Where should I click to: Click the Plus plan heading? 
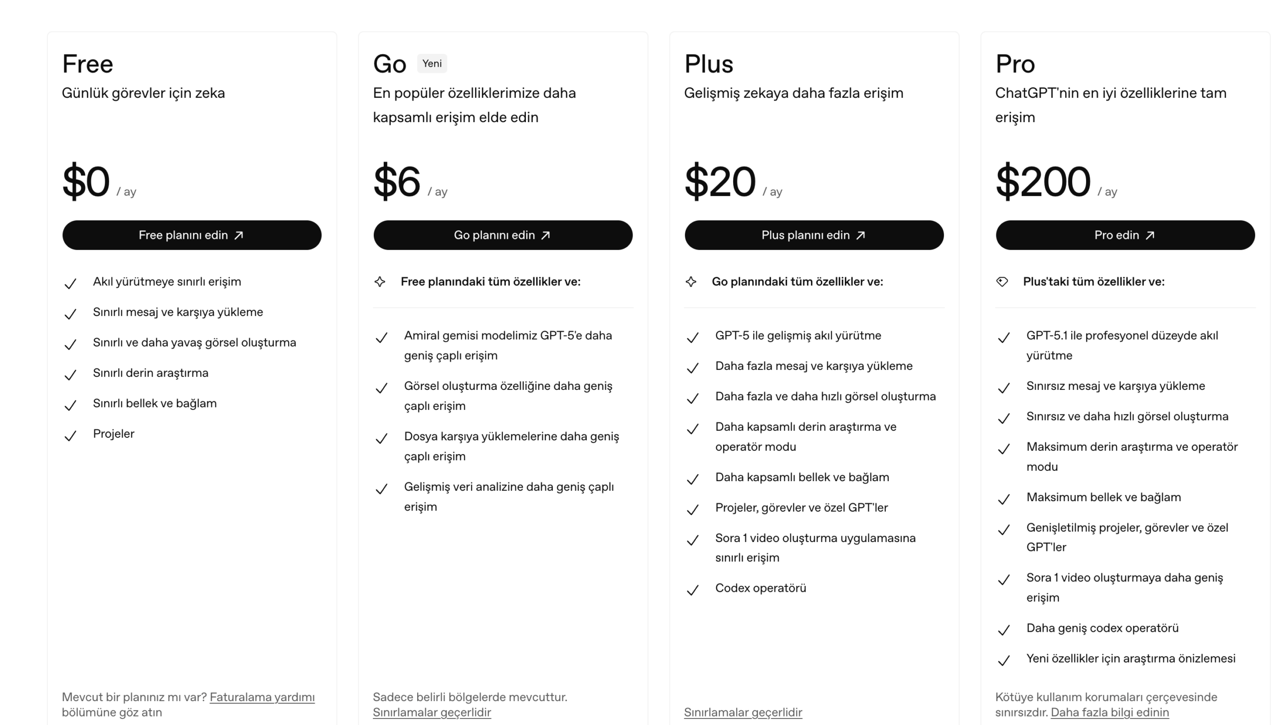point(708,64)
